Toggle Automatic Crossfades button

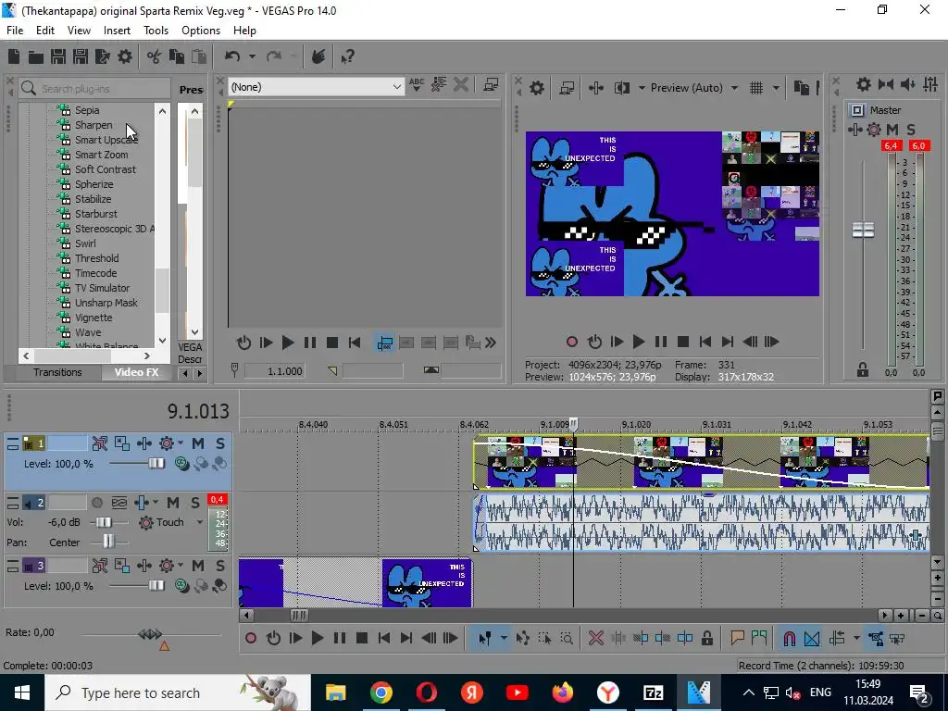[x=812, y=638]
